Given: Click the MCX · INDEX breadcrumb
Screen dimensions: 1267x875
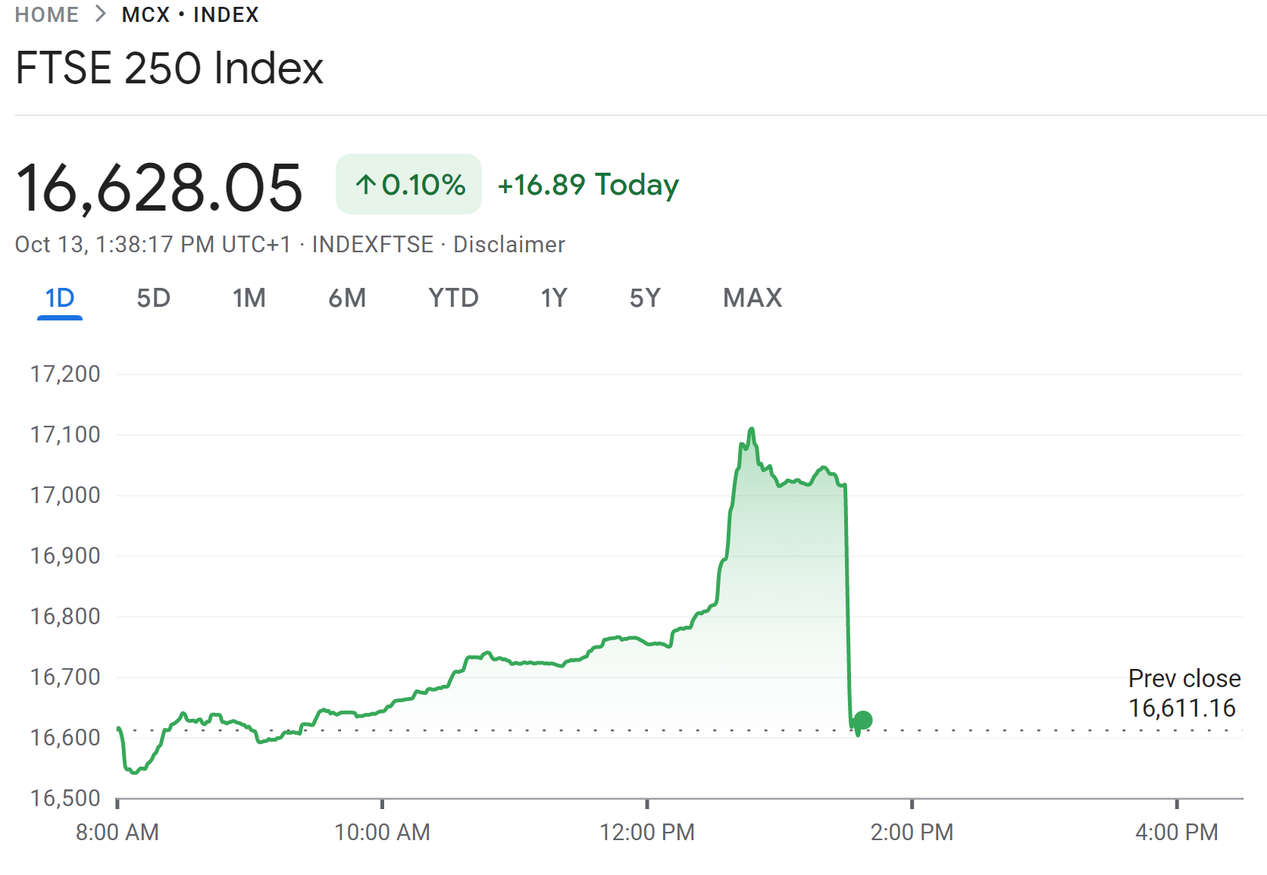Looking at the screenshot, I should point(190,15).
